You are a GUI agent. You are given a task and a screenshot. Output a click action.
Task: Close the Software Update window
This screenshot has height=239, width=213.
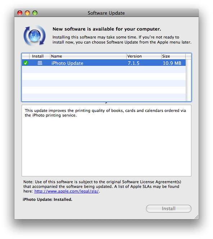point(20,13)
